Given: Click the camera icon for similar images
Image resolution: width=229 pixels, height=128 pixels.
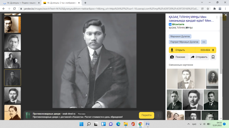Looking at the screenshot, I should pyautogui.click(x=172, y=57).
